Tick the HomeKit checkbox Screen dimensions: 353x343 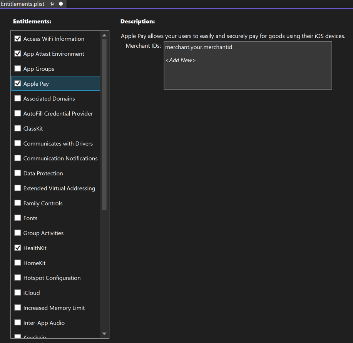[18, 263]
